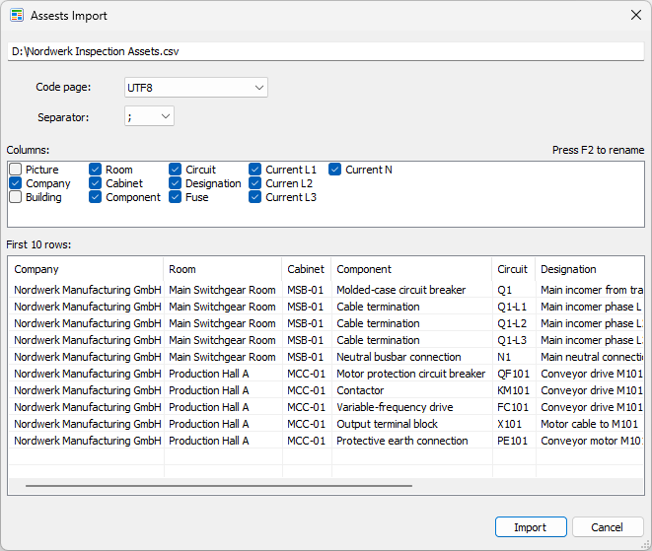This screenshot has height=551, width=652.
Task: Open the Separator dropdown
Action: click(149, 116)
